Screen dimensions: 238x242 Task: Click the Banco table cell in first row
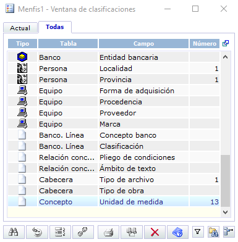[68, 57]
